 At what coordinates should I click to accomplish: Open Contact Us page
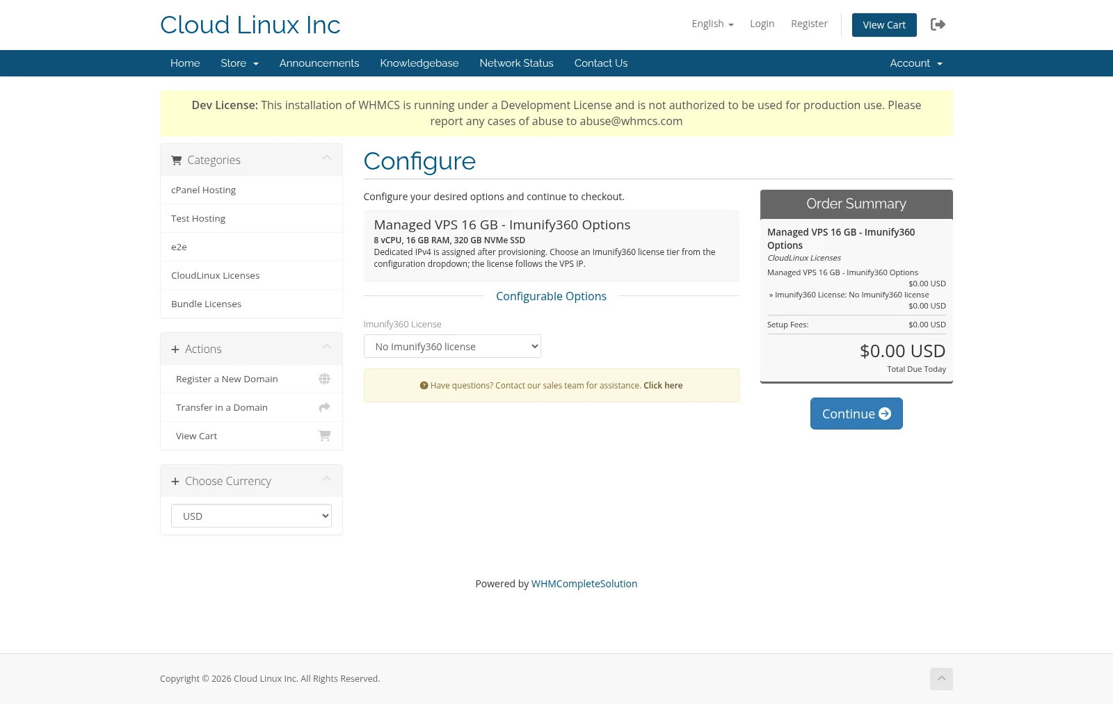click(601, 63)
